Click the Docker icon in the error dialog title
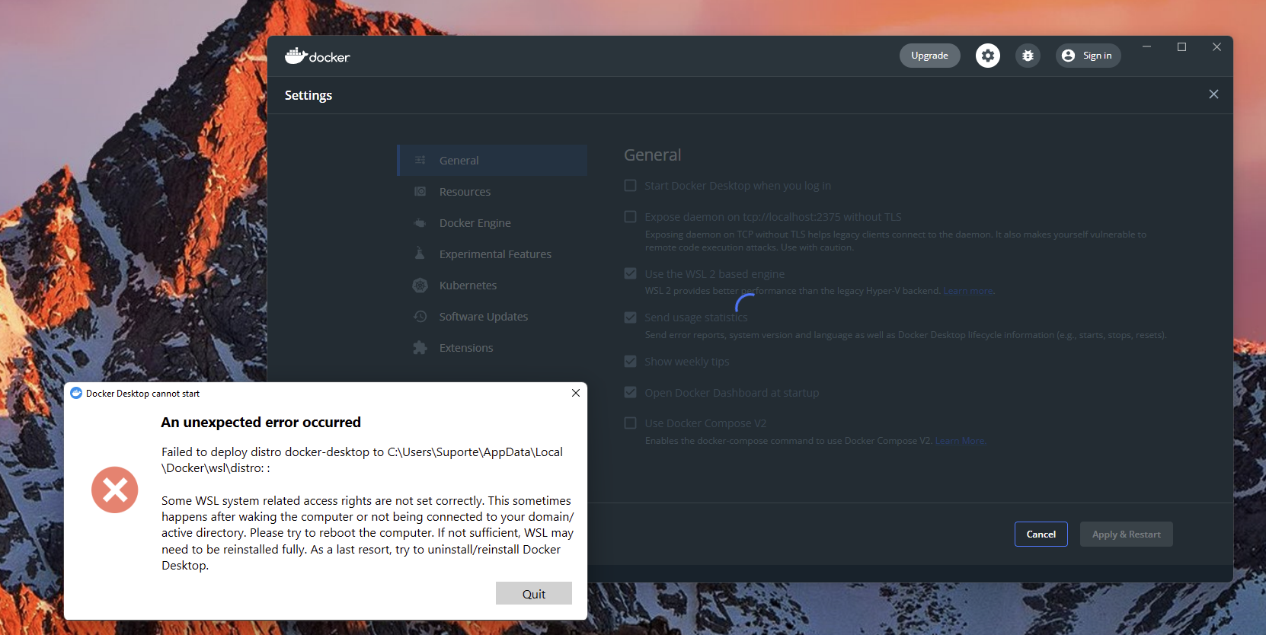1266x635 pixels. click(x=76, y=393)
